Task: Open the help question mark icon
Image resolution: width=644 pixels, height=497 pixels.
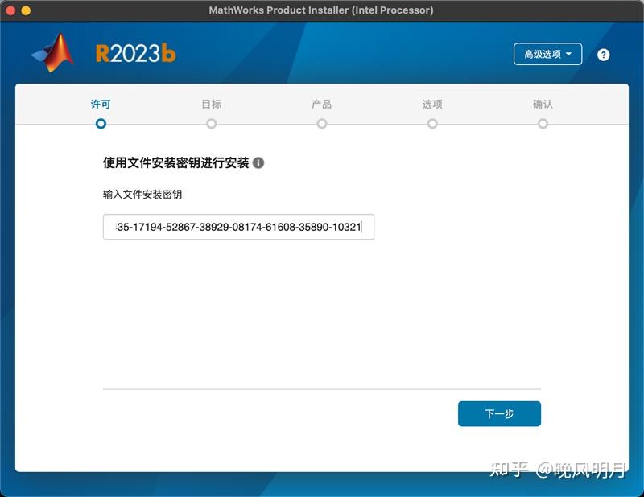Action: [605, 55]
